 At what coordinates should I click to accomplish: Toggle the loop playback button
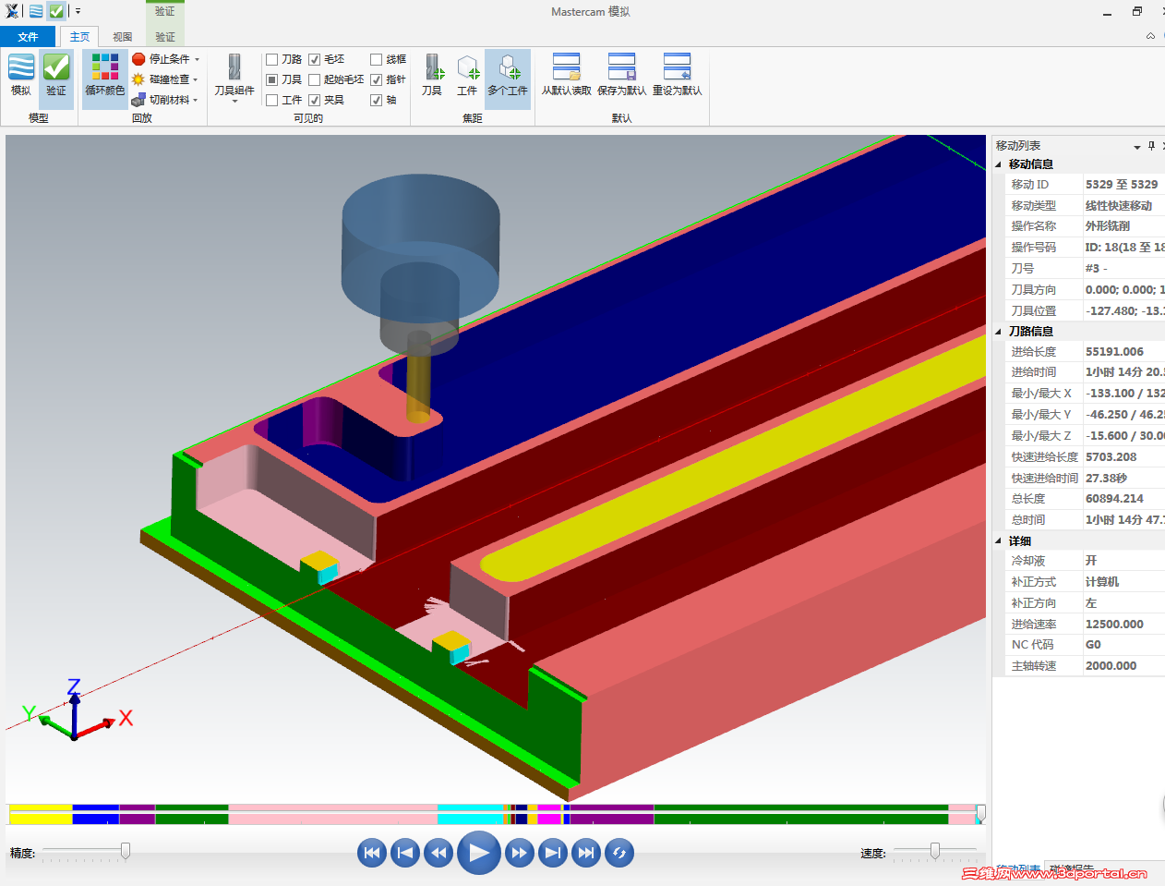(619, 853)
